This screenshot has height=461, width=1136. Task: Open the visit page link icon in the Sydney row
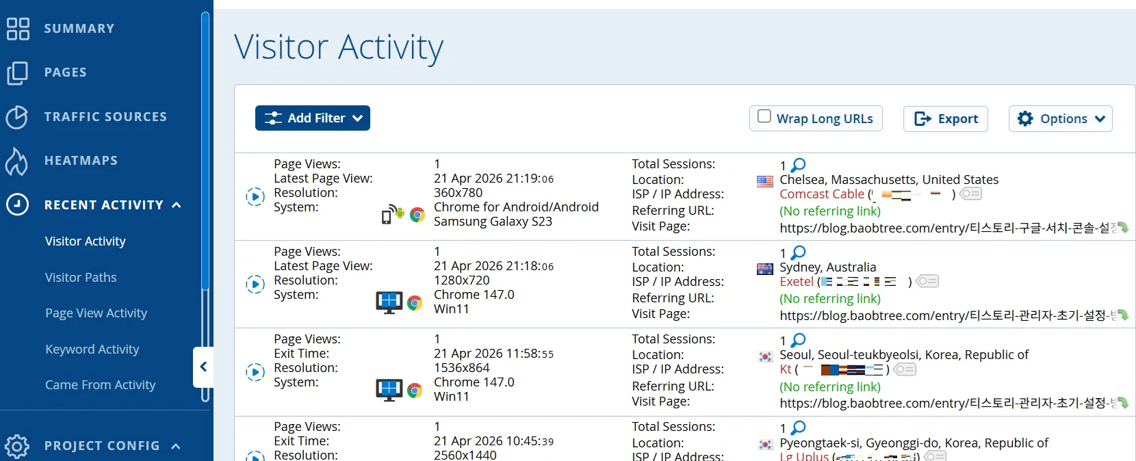click(1122, 315)
